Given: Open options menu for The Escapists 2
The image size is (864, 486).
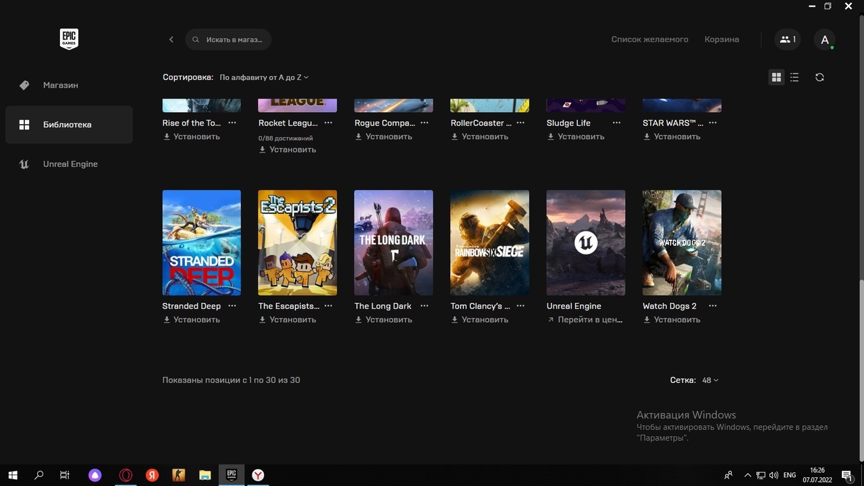Looking at the screenshot, I should pyautogui.click(x=328, y=306).
